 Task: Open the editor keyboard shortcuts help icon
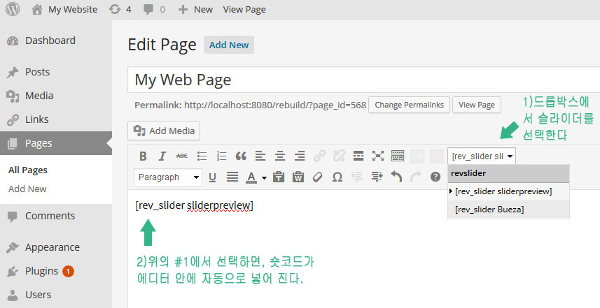click(435, 177)
